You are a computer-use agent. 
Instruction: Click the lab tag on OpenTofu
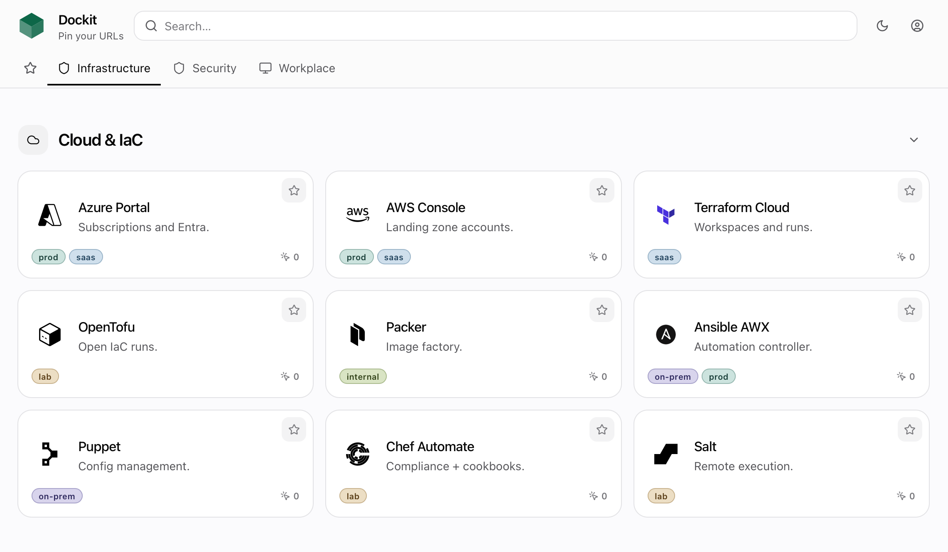[45, 376]
